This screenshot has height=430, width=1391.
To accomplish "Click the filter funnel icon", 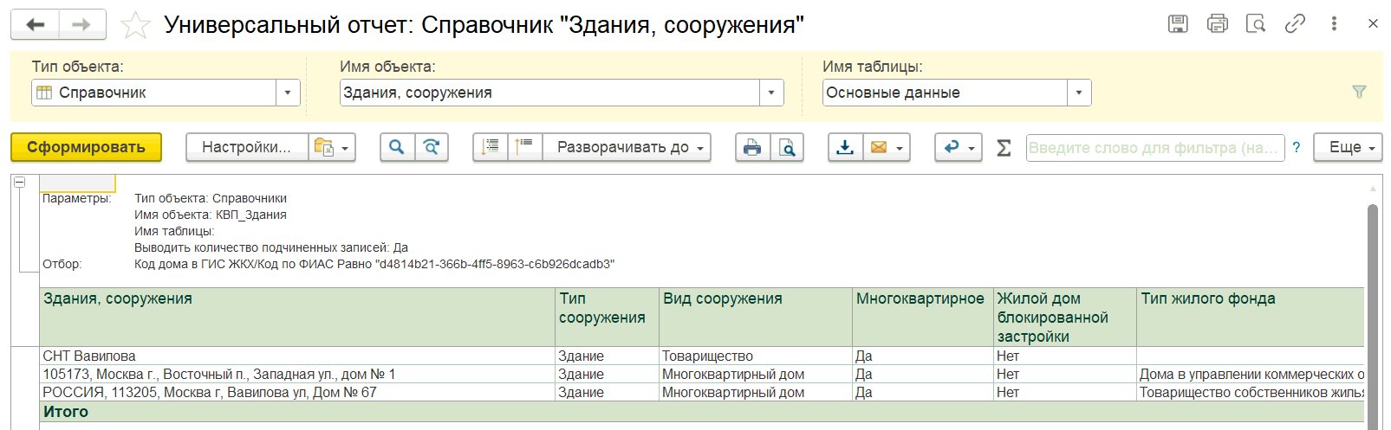I will [x=1359, y=92].
